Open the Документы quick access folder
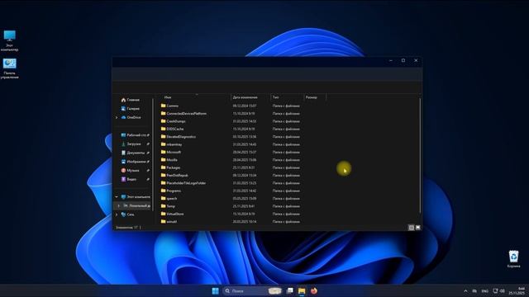Screen dimensions: 529x297 pos(133,153)
